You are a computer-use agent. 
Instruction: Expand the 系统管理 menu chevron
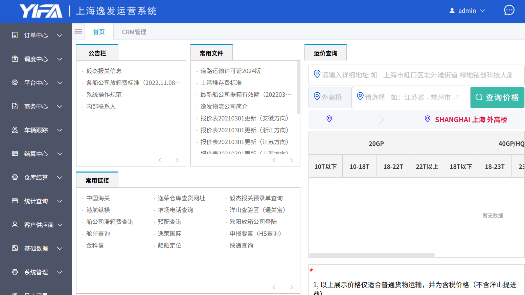pyautogui.click(x=60, y=272)
